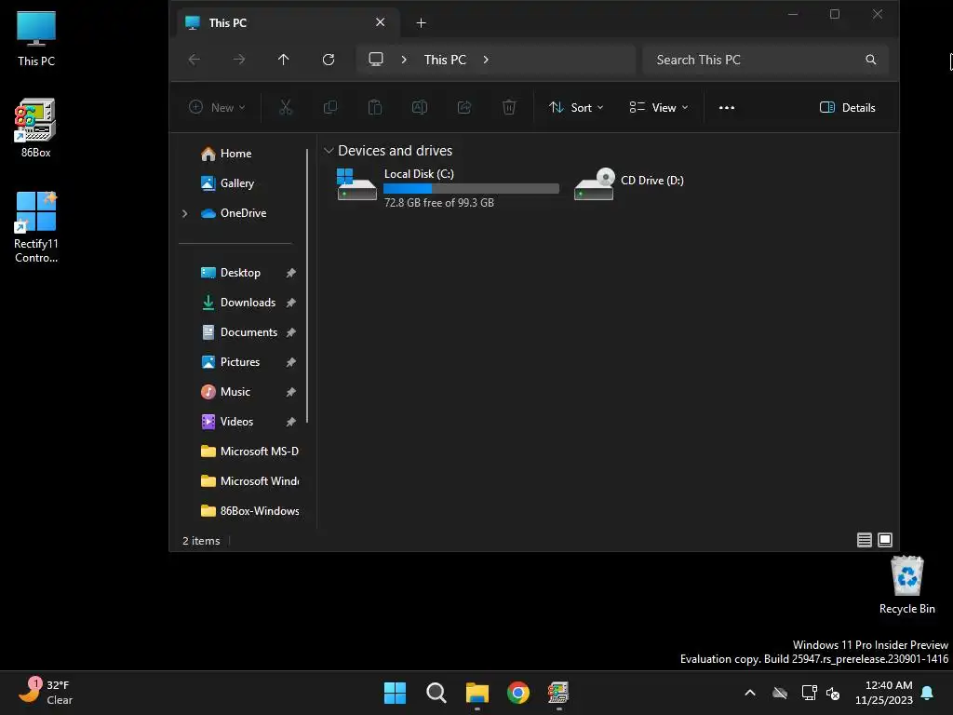Click the Paste clipboard icon

pyautogui.click(x=375, y=108)
